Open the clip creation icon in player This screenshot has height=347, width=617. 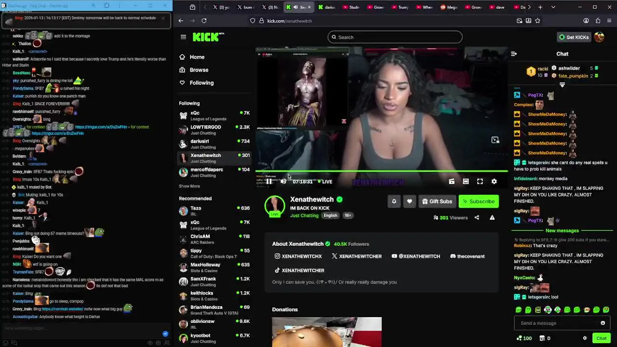point(452,182)
